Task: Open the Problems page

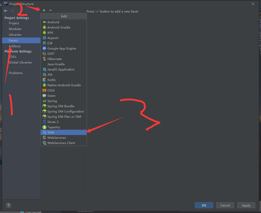Action: point(21,73)
